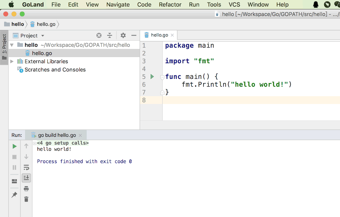Click the Stop process square icon
The width and height of the screenshot is (340, 217).
pos(14,157)
